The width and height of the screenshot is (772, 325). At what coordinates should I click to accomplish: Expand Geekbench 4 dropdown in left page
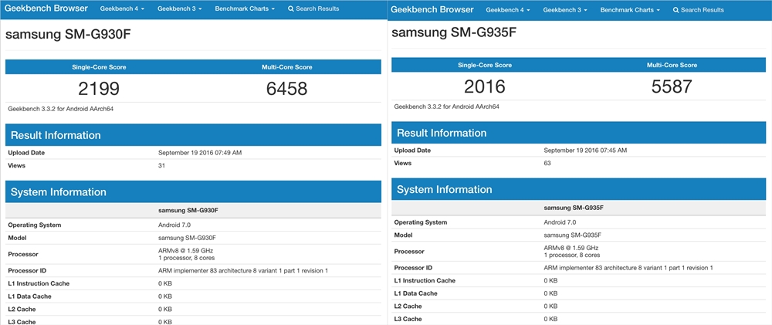(122, 8)
